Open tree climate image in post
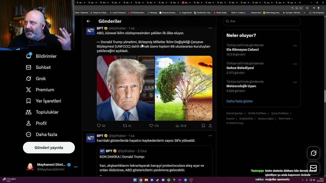 tap(184, 88)
